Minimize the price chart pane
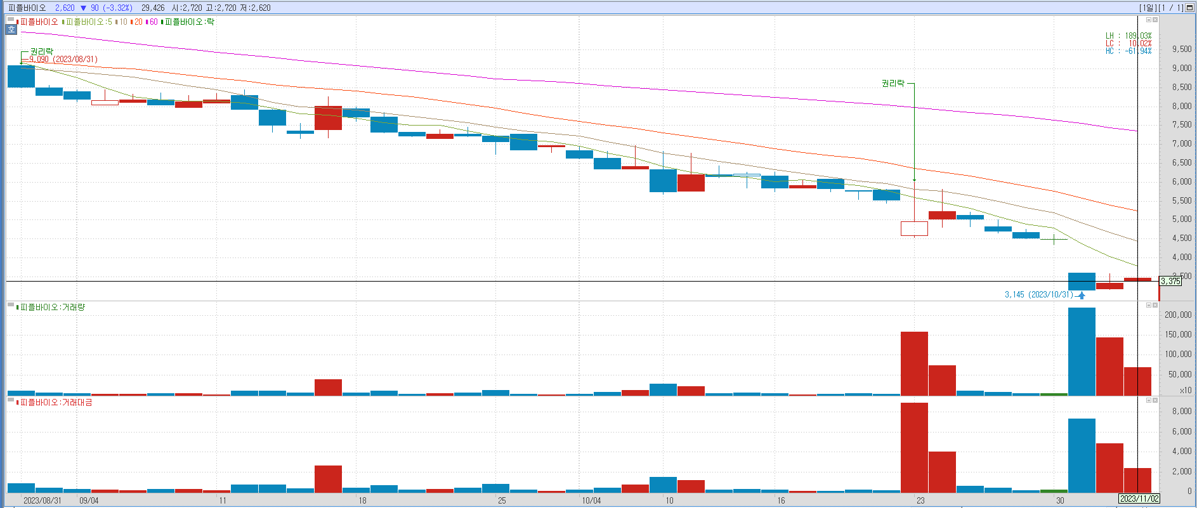 [1148, 20]
